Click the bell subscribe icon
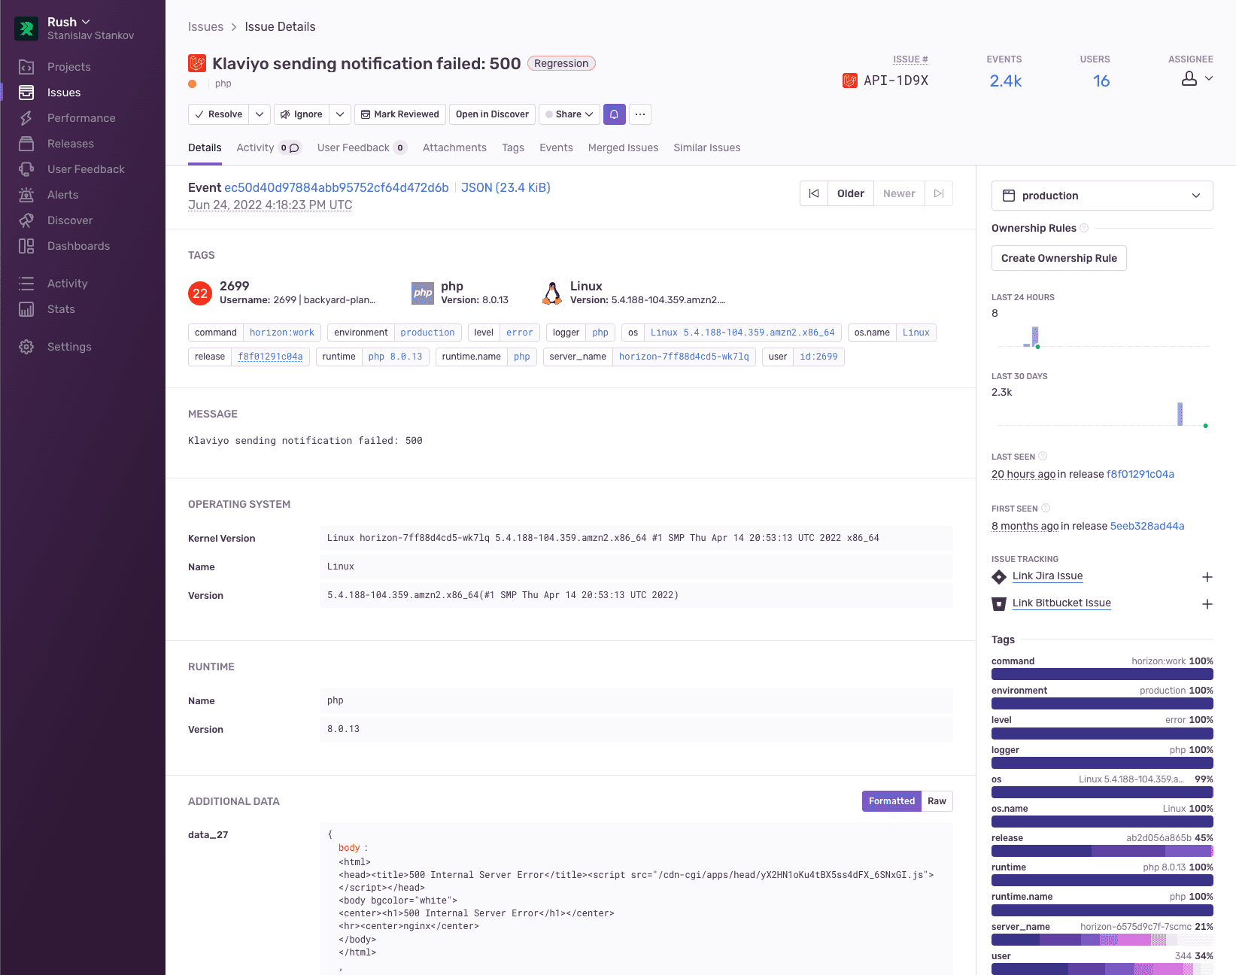 (x=615, y=114)
